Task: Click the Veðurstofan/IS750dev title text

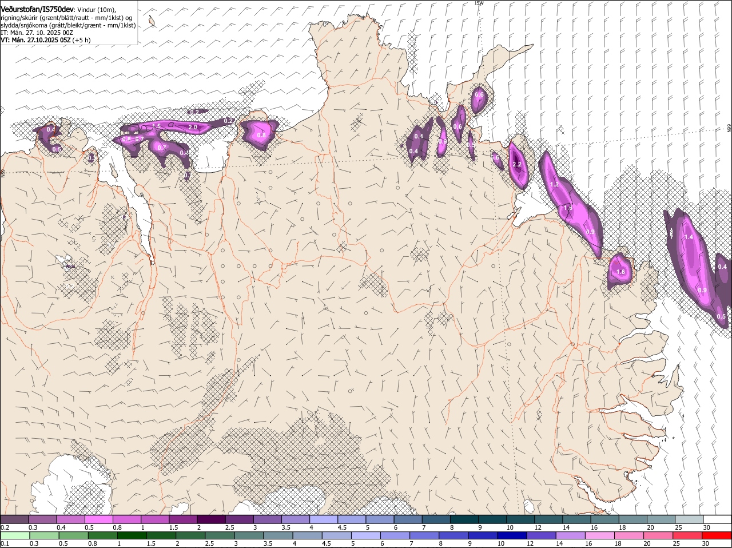Action: [37, 9]
